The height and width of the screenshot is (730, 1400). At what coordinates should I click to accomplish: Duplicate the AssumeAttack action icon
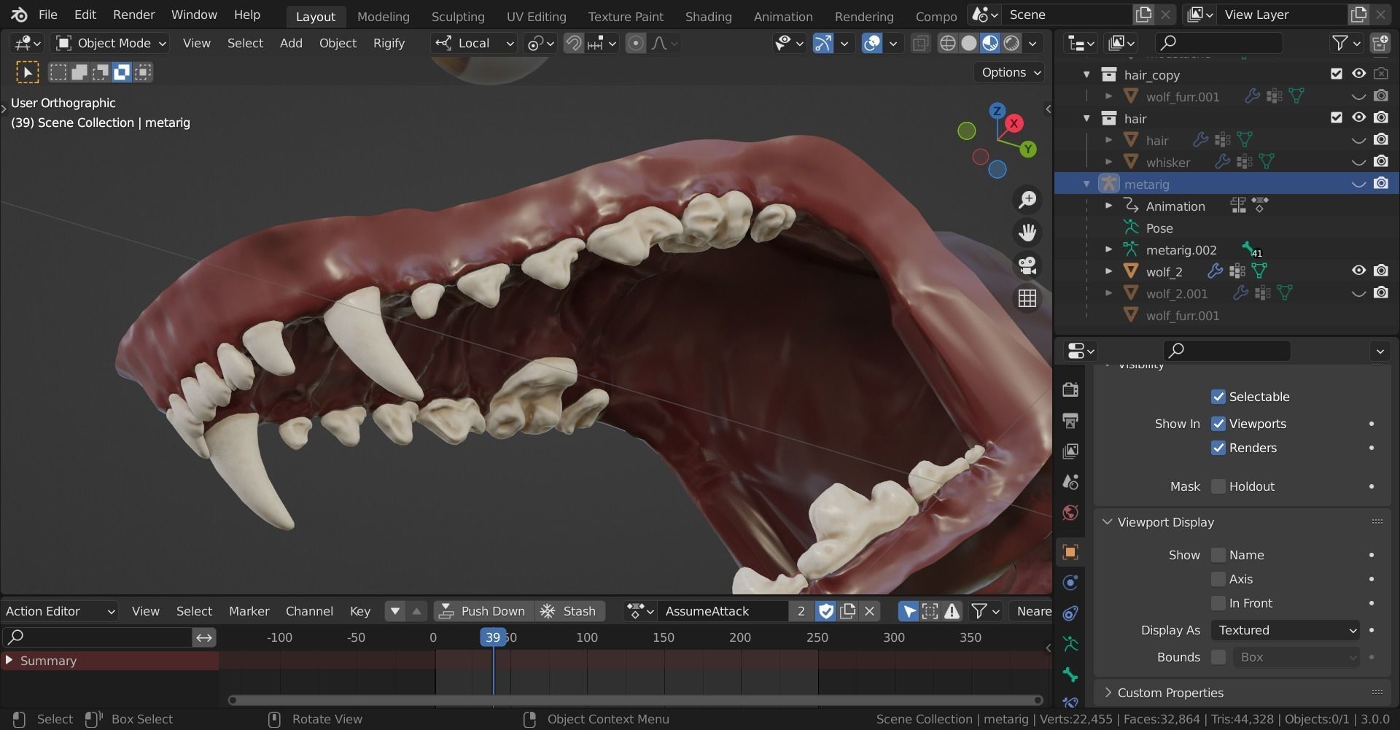(847, 611)
